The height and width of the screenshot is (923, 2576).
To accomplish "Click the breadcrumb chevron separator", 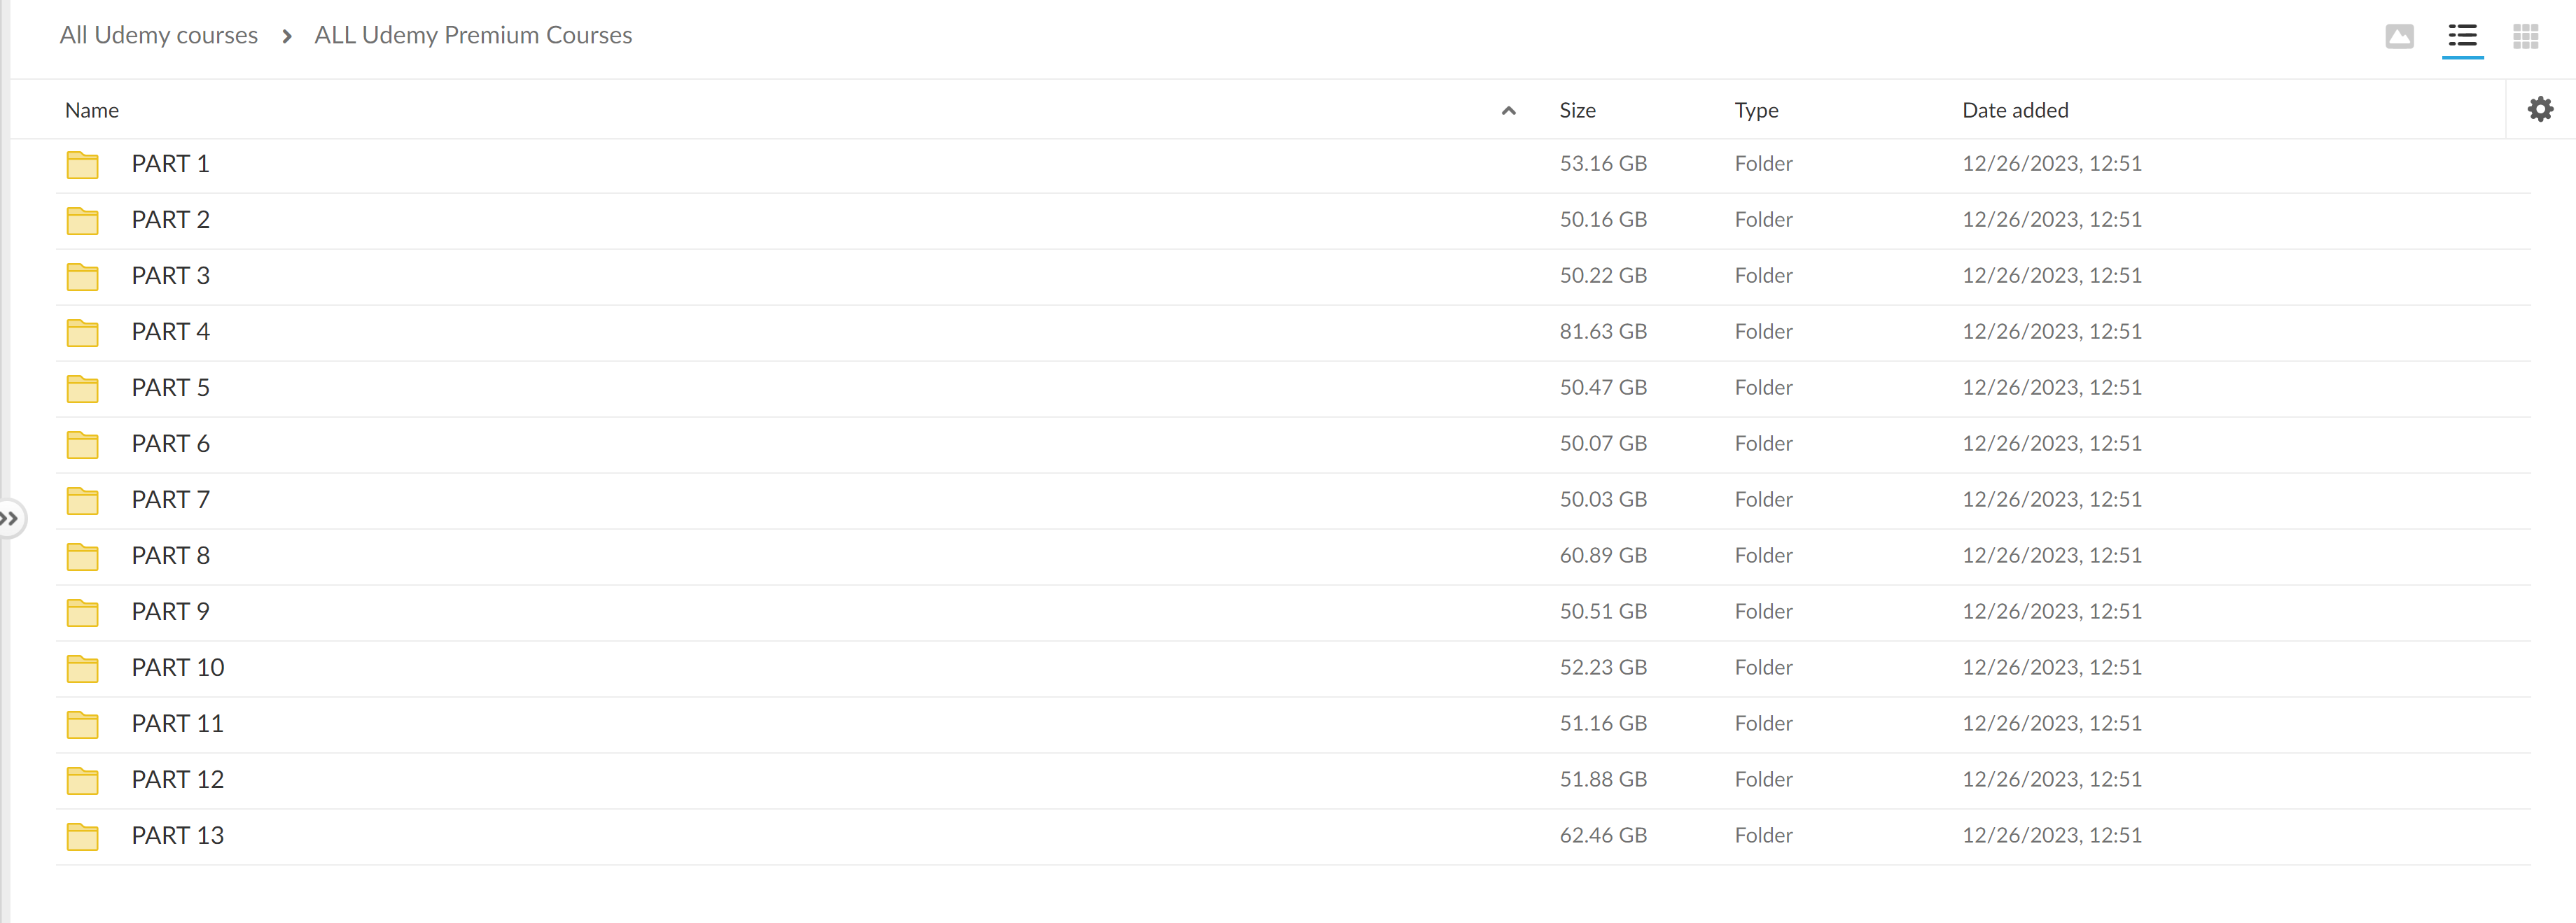I will [287, 37].
